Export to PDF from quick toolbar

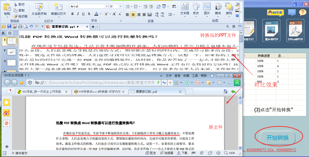click(15, 26)
